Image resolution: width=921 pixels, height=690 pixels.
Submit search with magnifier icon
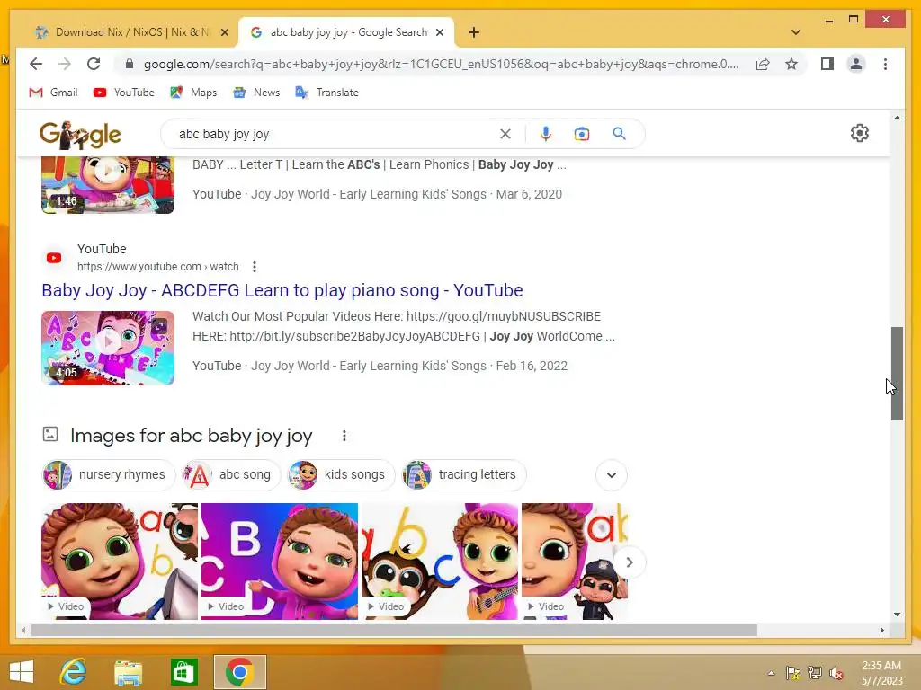pyautogui.click(x=619, y=134)
